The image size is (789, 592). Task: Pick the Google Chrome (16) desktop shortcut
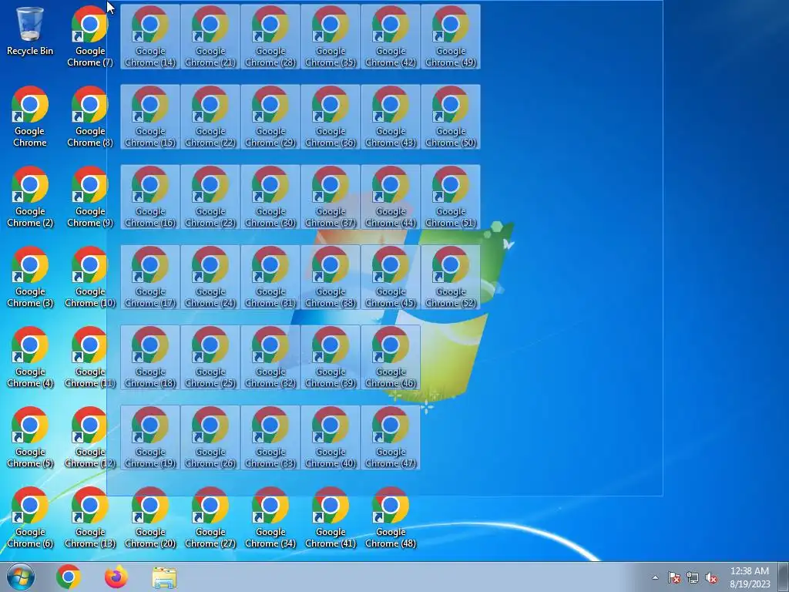[x=150, y=197]
